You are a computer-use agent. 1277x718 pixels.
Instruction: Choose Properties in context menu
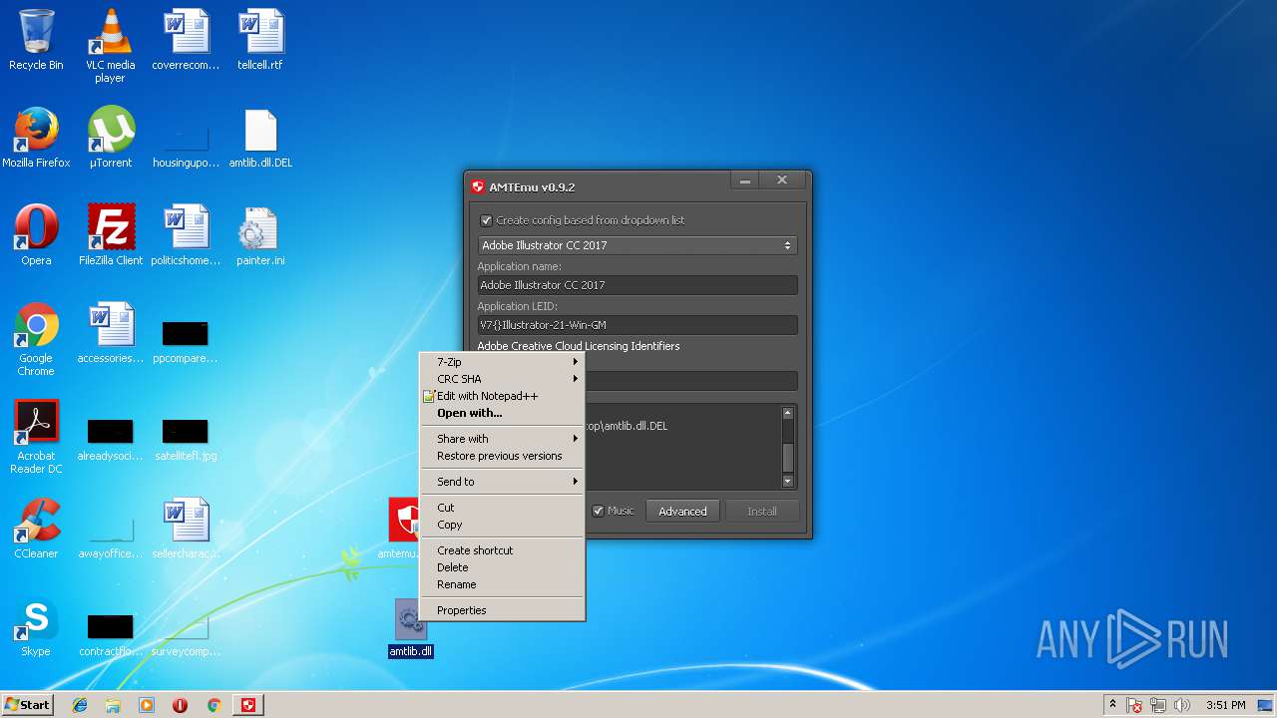503,610
